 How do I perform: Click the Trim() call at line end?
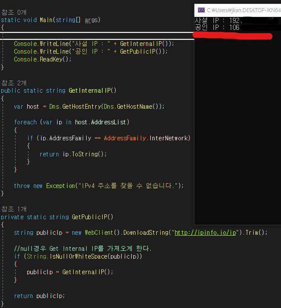[255, 233]
